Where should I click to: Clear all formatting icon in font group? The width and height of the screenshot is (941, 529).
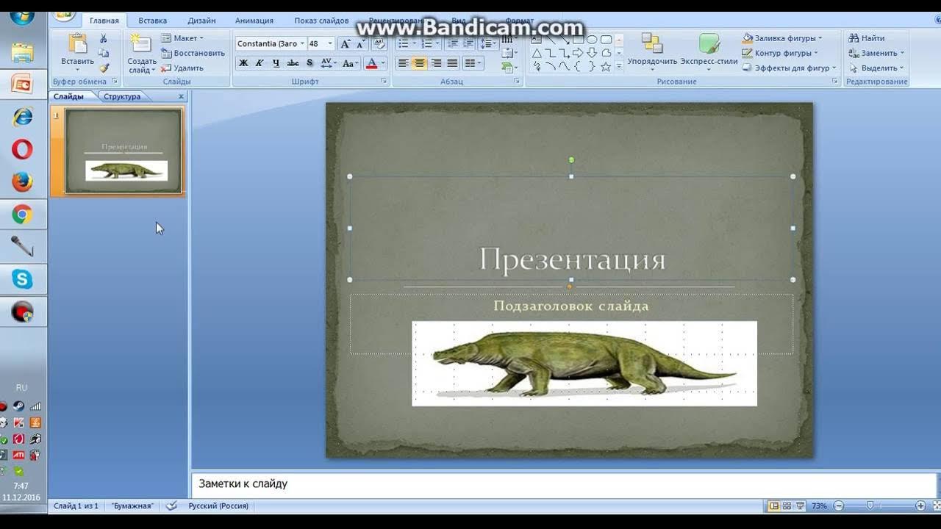(379, 44)
